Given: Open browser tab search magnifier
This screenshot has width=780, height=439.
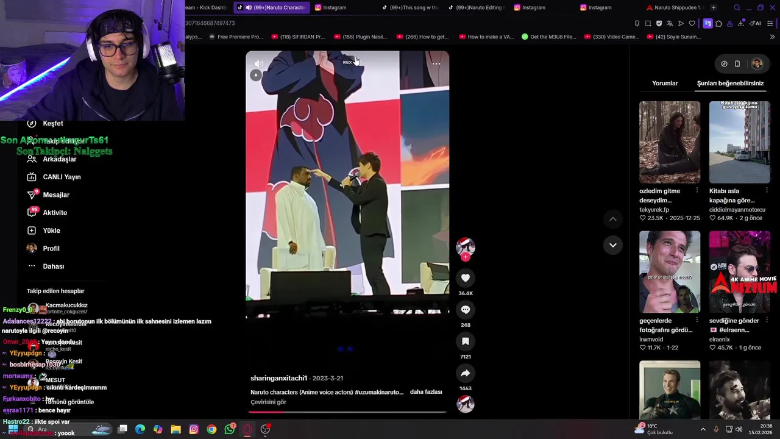Looking at the screenshot, I should click(737, 7).
